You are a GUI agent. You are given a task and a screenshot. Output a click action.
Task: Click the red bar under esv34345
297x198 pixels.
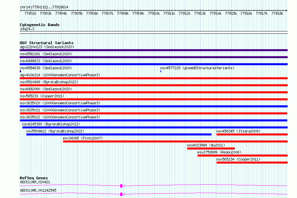(x=176, y=141)
